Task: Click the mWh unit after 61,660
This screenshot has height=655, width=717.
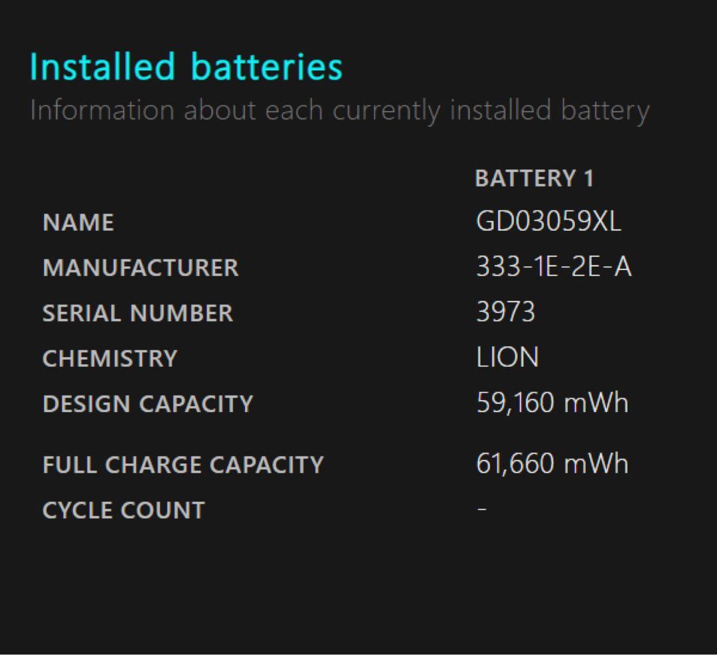Action: 596,463
